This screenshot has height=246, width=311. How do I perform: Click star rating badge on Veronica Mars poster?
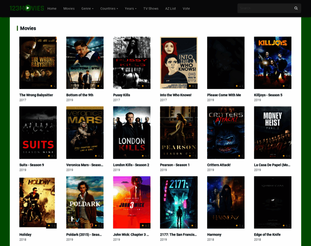(98, 156)
